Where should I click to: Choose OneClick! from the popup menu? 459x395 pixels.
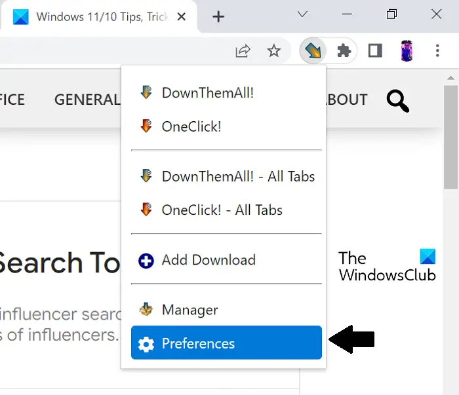click(x=191, y=126)
